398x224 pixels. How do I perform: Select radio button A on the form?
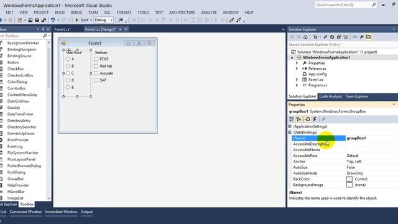pyautogui.click(x=68, y=59)
